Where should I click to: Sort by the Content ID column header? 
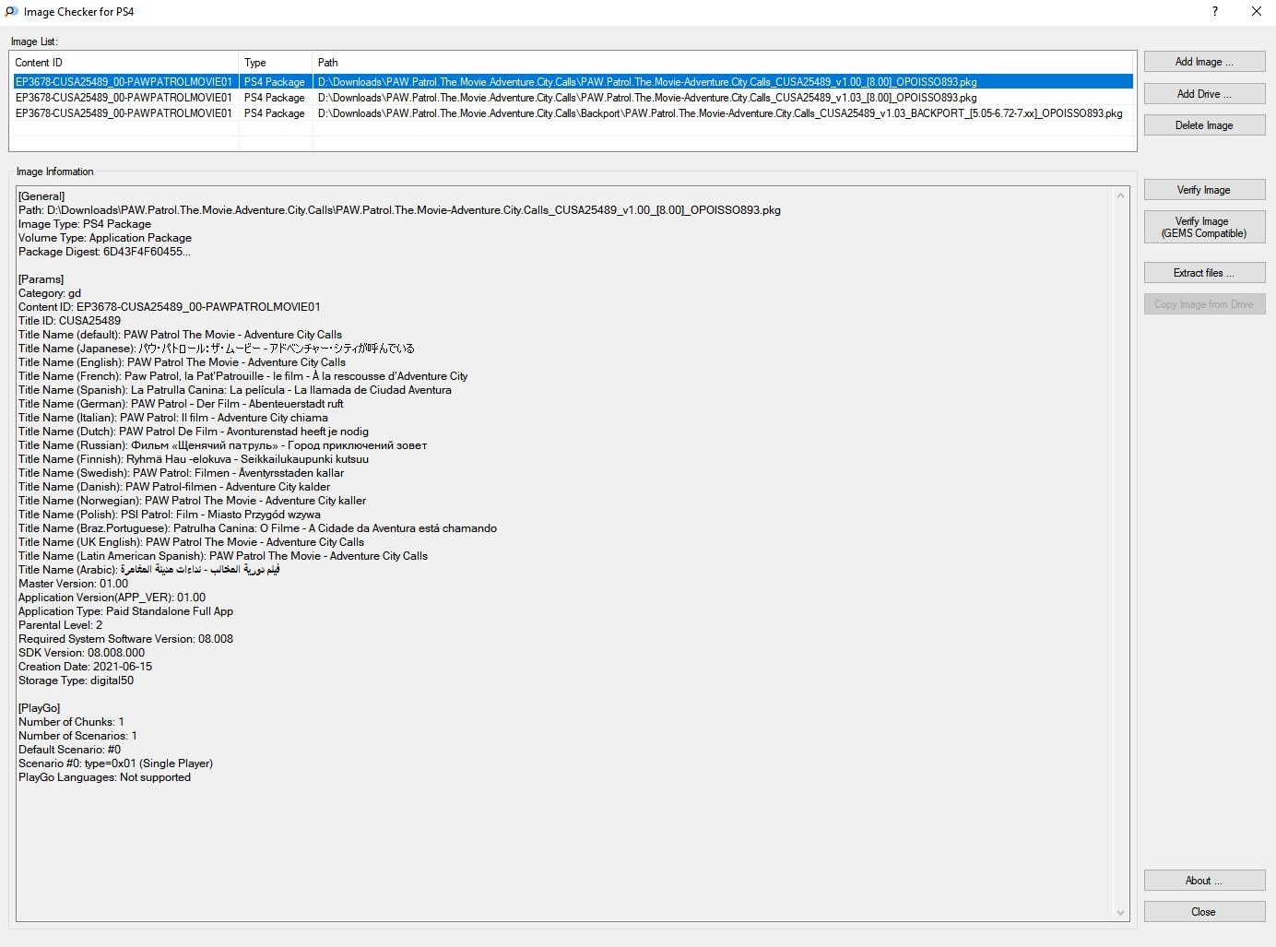(x=124, y=63)
